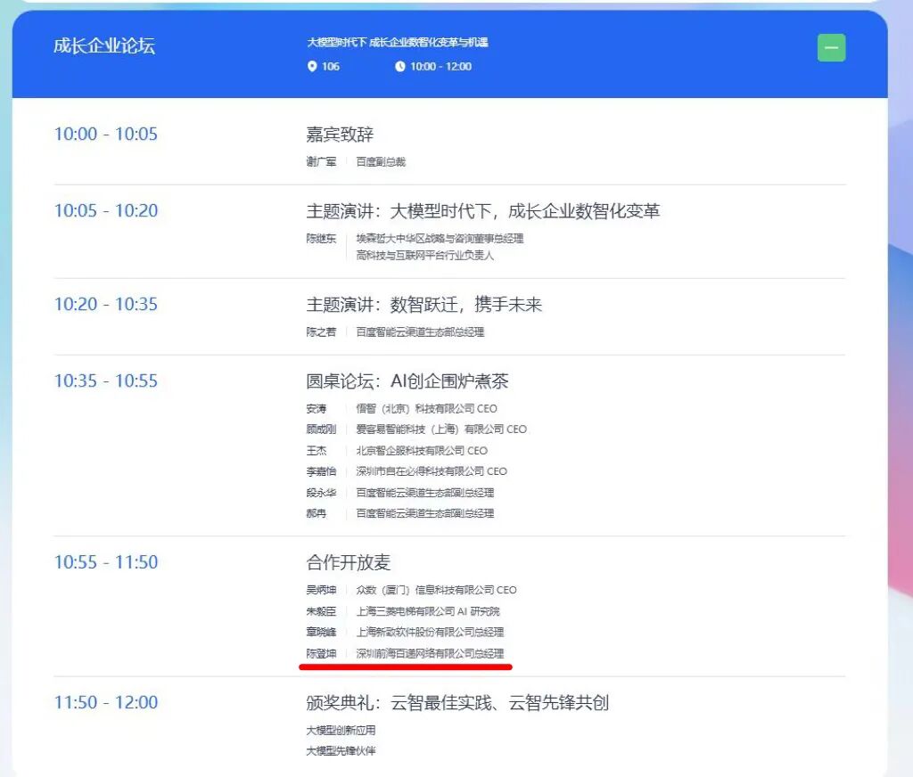Click the header time range 10:00 - 12:00

440,66
